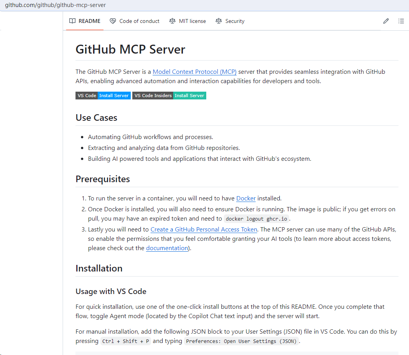The width and height of the screenshot is (409, 355).
Task: Open the MIT license tab
Action: click(192, 21)
